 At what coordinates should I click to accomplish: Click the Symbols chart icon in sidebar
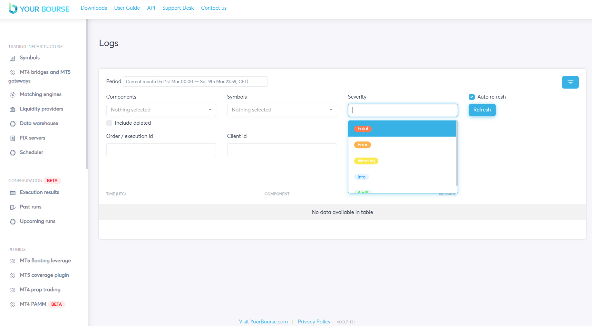click(x=13, y=58)
